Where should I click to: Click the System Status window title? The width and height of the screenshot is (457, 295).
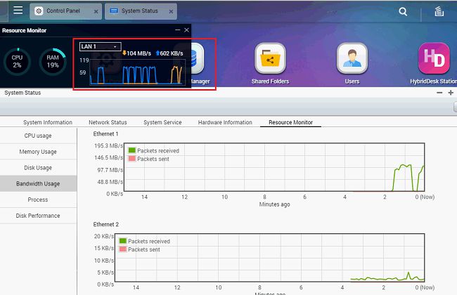(x=22, y=93)
